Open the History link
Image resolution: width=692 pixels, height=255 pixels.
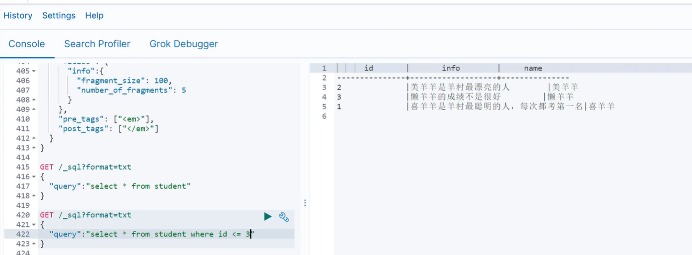(18, 16)
